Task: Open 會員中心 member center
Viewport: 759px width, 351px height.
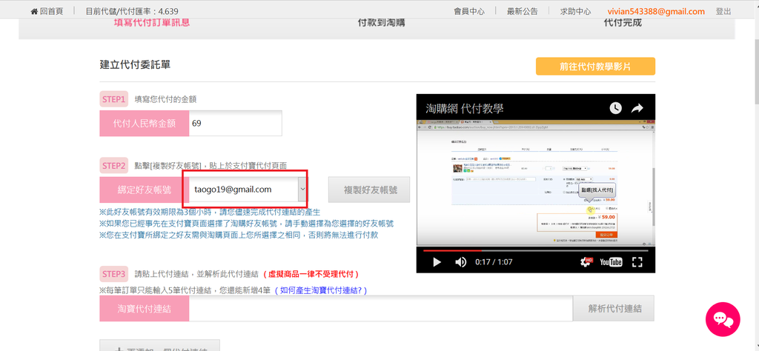Action: [x=469, y=12]
